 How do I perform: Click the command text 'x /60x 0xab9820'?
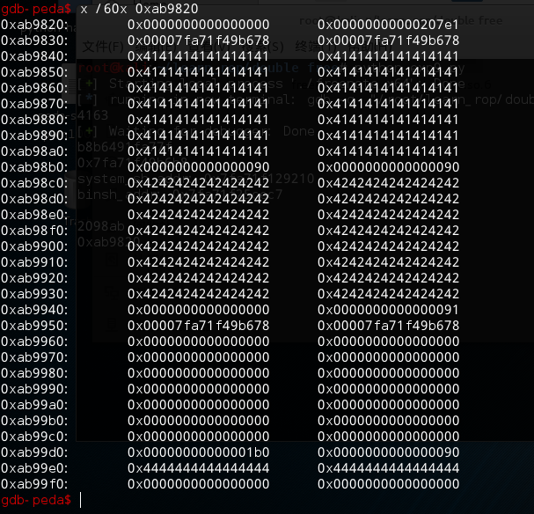point(139,9)
